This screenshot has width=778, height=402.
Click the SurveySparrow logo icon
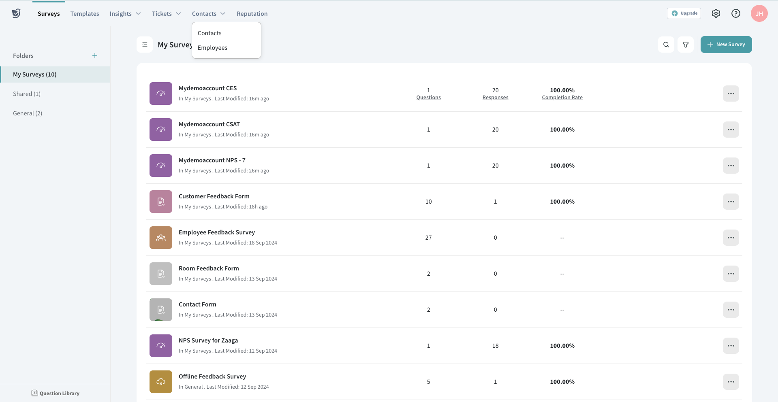click(16, 13)
